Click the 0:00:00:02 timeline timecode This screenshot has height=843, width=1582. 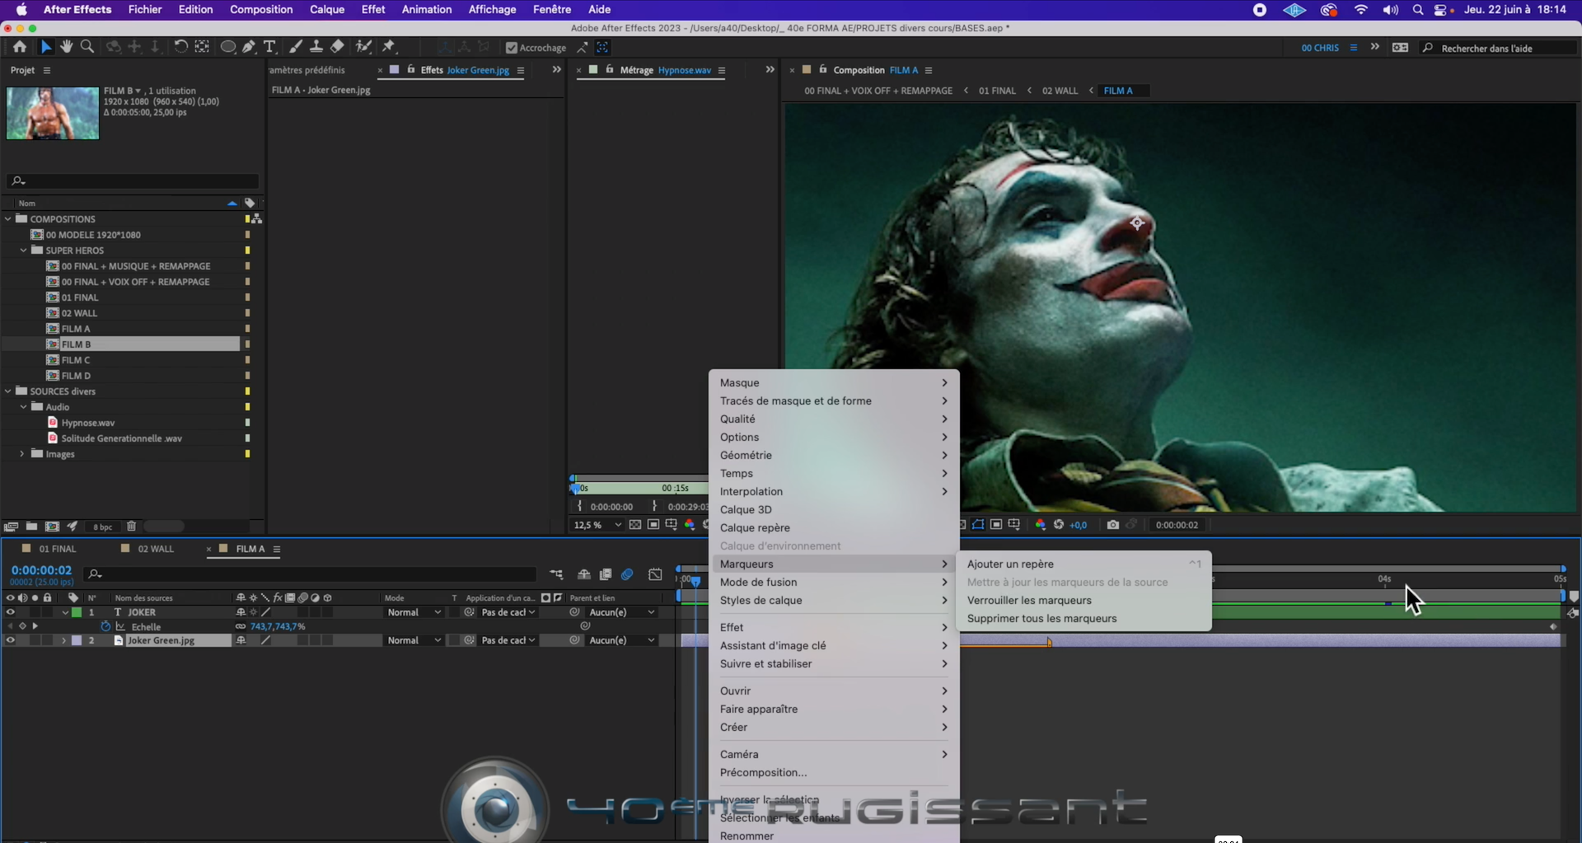(x=41, y=570)
